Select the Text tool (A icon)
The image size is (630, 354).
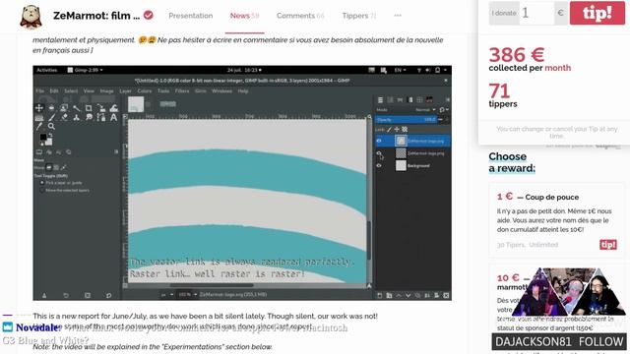(x=114, y=117)
